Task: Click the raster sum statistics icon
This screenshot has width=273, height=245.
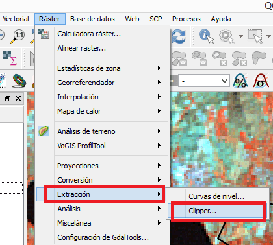Action: [x=10, y=58]
